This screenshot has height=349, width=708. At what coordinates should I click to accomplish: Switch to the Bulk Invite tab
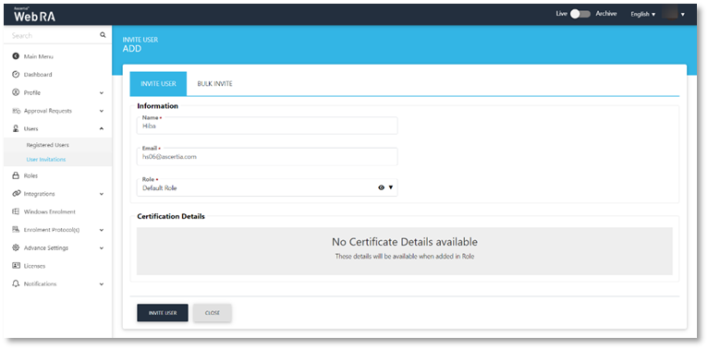click(x=215, y=84)
